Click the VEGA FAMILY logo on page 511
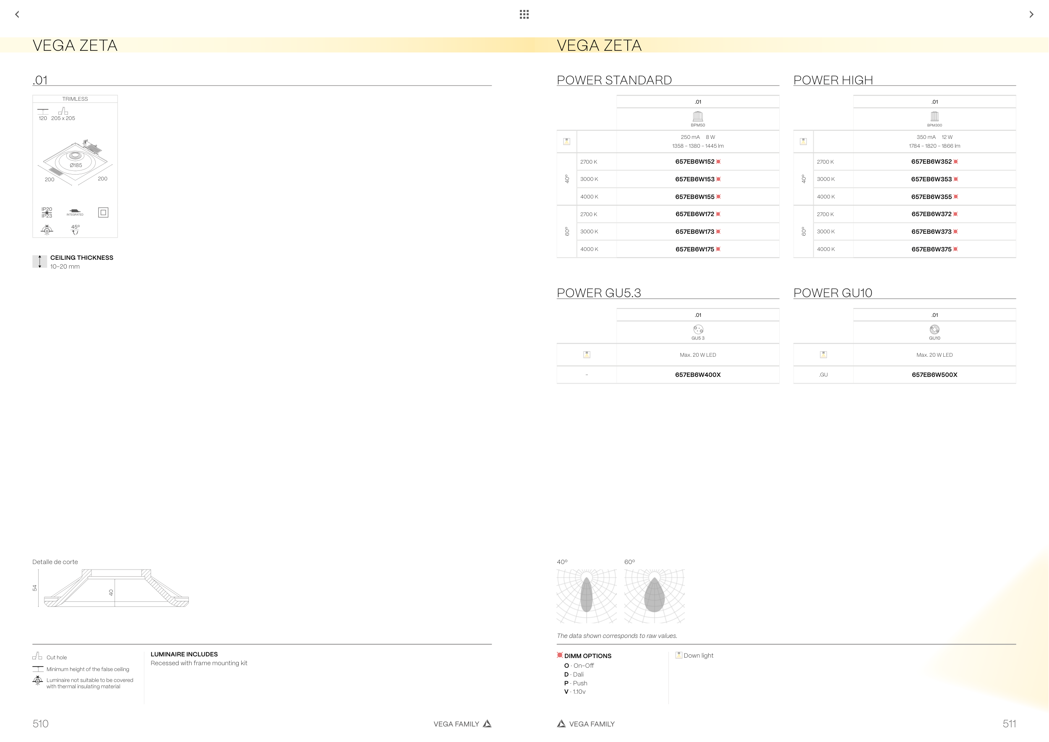The width and height of the screenshot is (1049, 742). pyautogui.click(x=561, y=724)
